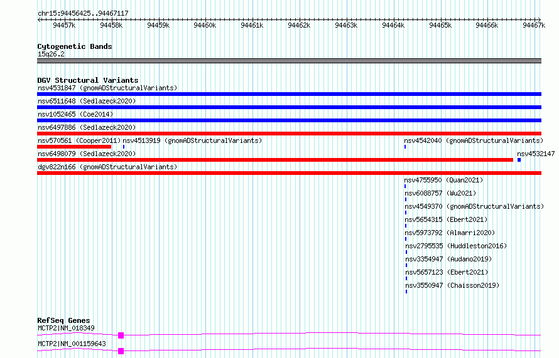The image size is (559, 358).
Task: Click the left arrow end of the ruler
Action: pos(39,19)
